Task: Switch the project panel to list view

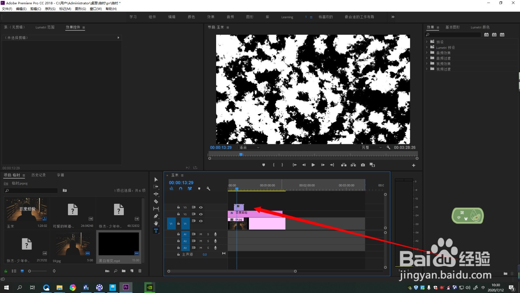Action: [x=14, y=271]
